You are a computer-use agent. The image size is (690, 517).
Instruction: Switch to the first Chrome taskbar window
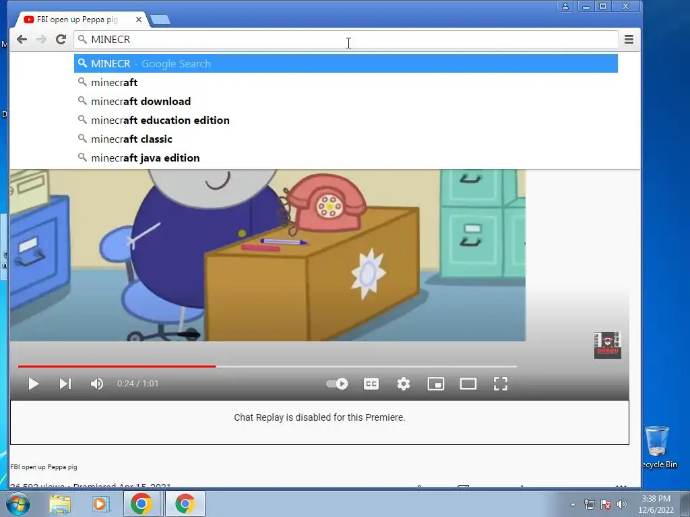point(142,504)
